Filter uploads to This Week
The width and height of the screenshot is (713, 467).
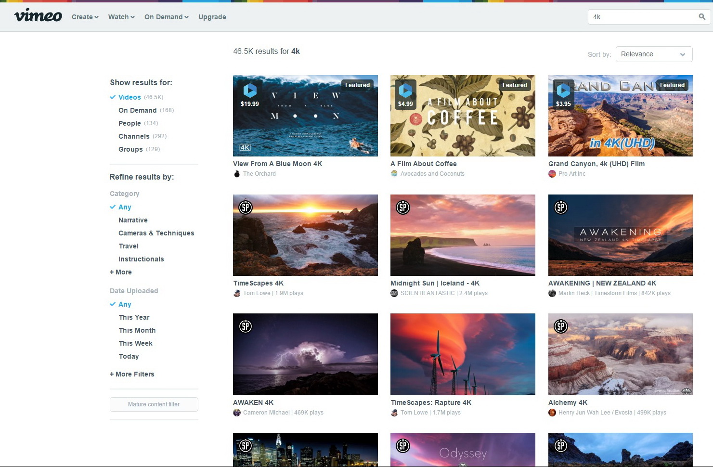(136, 343)
